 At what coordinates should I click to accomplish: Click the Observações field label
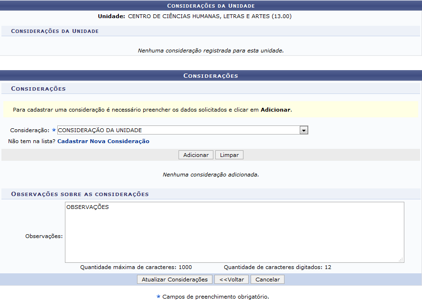(44, 236)
